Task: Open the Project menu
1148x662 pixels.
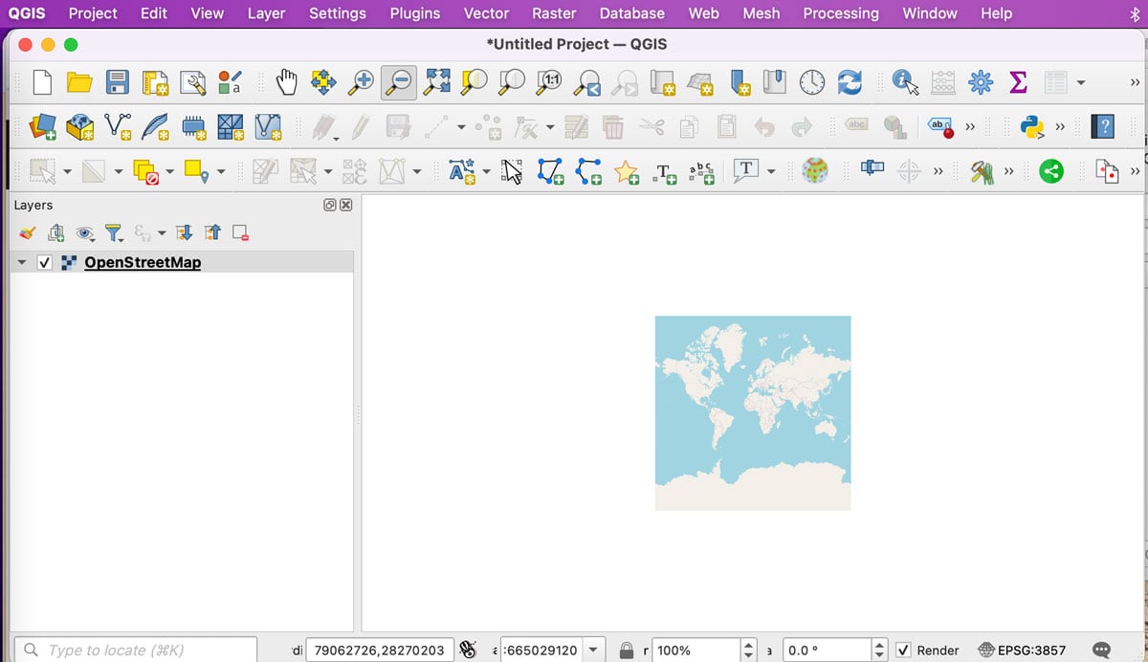Action: pos(93,13)
